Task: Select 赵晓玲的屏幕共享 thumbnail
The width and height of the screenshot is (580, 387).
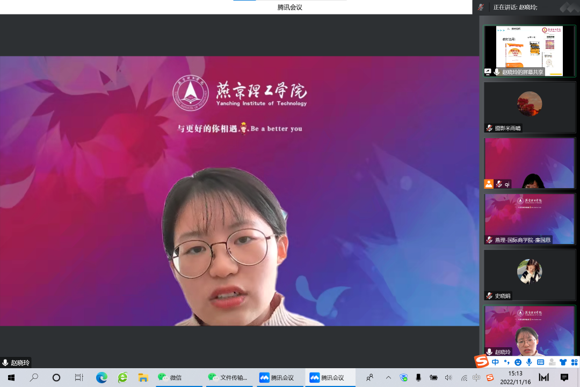Action: point(530,51)
